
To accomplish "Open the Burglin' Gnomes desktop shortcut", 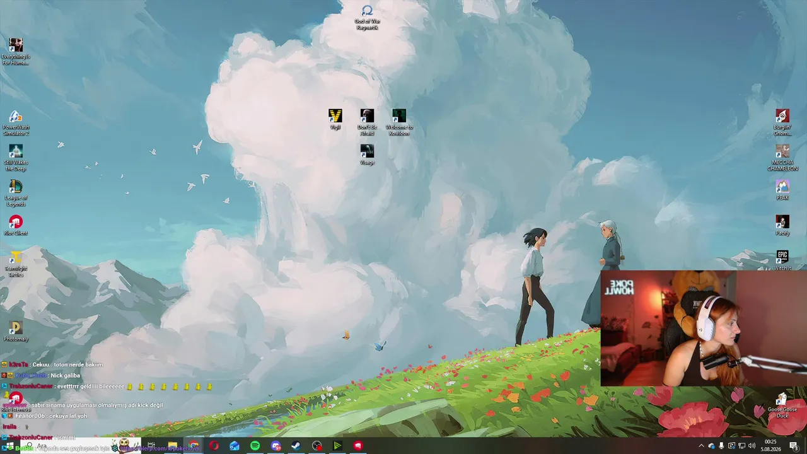I will pos(782,123).
